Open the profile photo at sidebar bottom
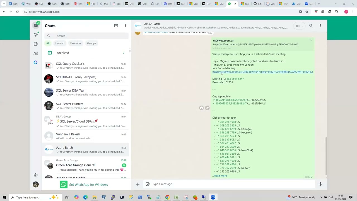357x201 pixels. tap(36, 185)
